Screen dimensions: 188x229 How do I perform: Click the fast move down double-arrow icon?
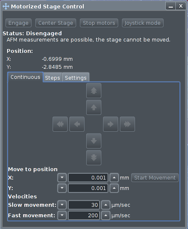[94, 158]
